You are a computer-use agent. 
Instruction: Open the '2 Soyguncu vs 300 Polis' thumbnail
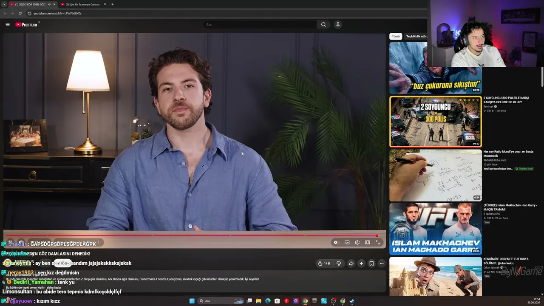pyautogui.click(x=436, y=122)
